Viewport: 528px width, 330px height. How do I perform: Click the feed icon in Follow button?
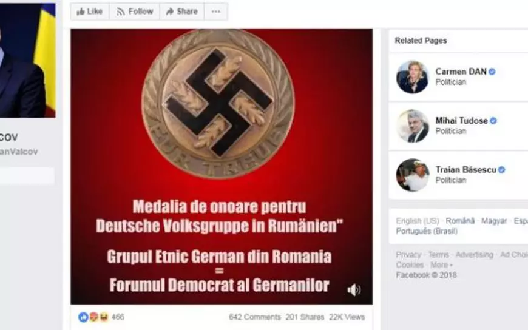coord(121,12)
